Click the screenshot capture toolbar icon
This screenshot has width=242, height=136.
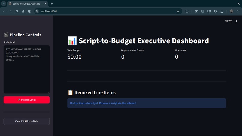[x=196, y=11]
